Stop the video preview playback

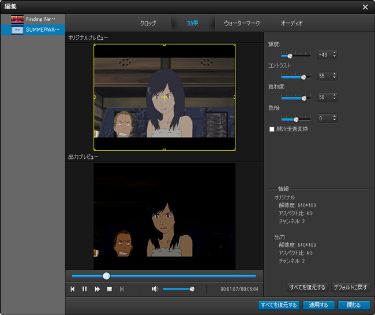(x=109, y=289)
